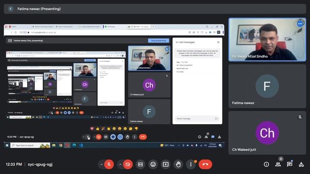Viewport: 310px width, 174px height.
Task: Toggle chat with everyone panel bottom right
Action: click(x=290, y=164)
